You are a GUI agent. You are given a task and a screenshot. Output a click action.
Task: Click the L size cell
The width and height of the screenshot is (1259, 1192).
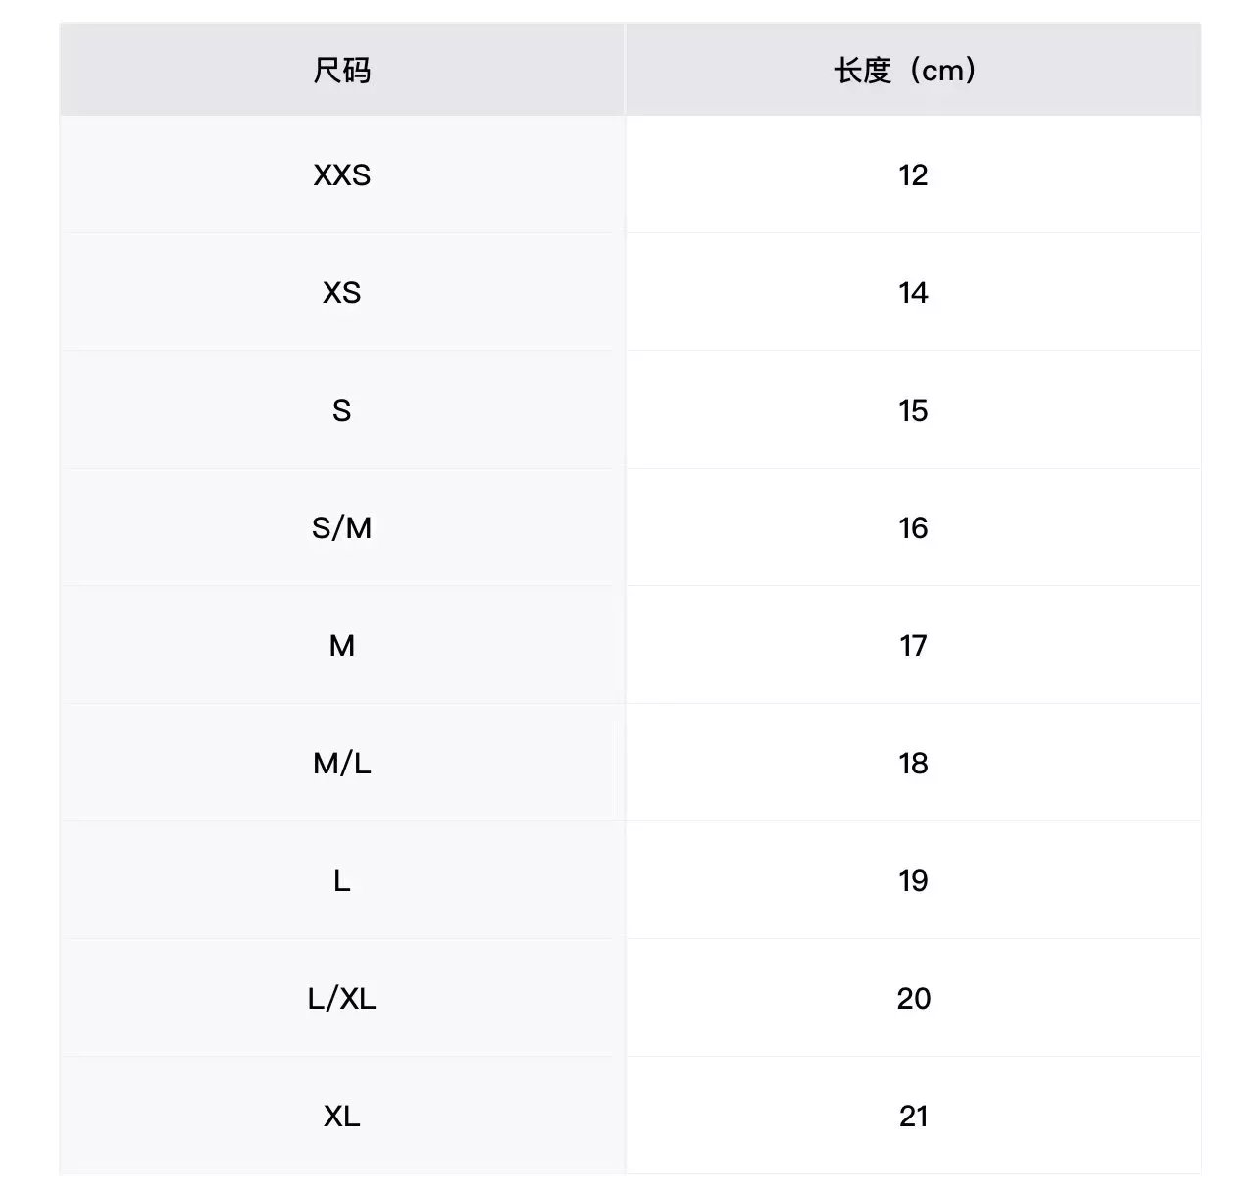click(x=342, y=880)
